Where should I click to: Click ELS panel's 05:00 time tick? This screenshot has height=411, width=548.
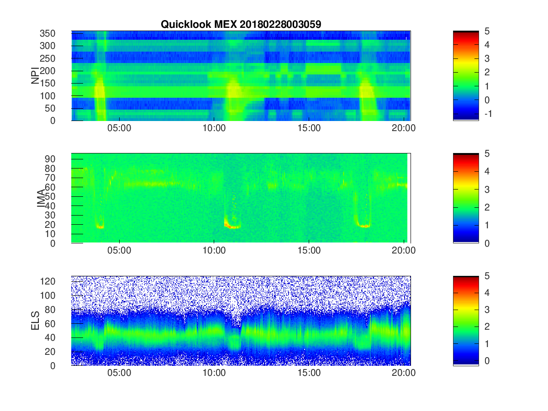[119, 373]
